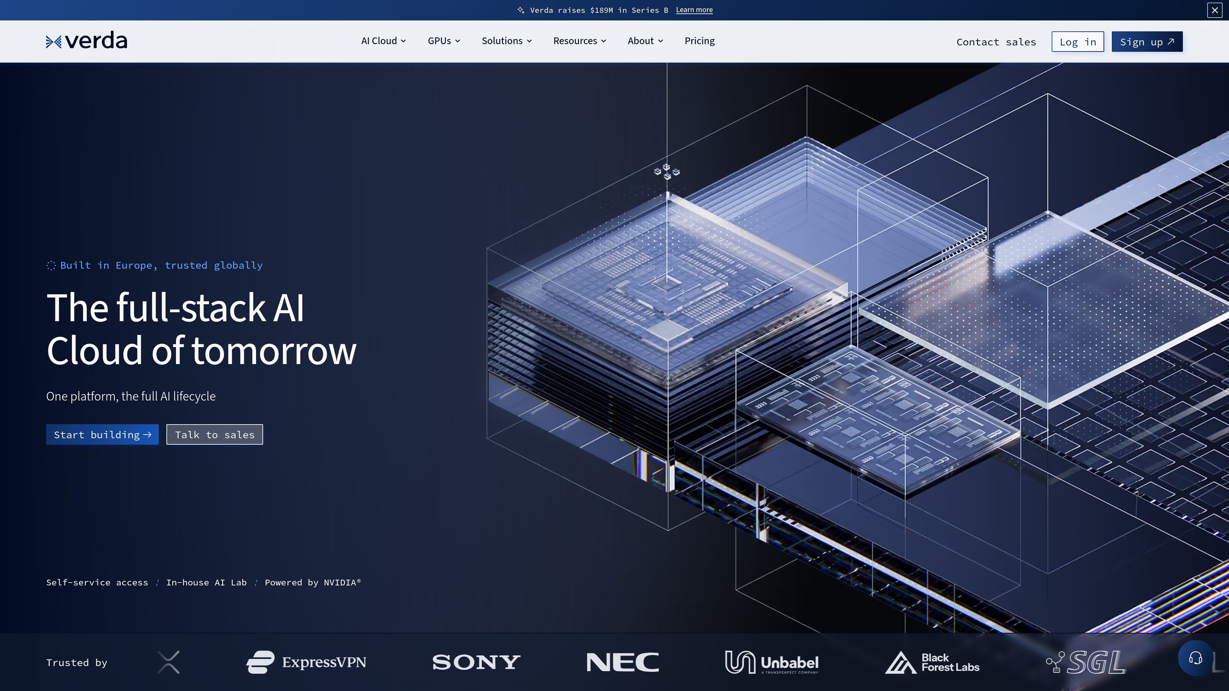Click Contact sales in the header

click(x=996, y=42)
